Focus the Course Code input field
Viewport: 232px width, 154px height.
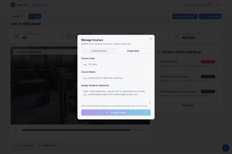click(x=116, y=65)
